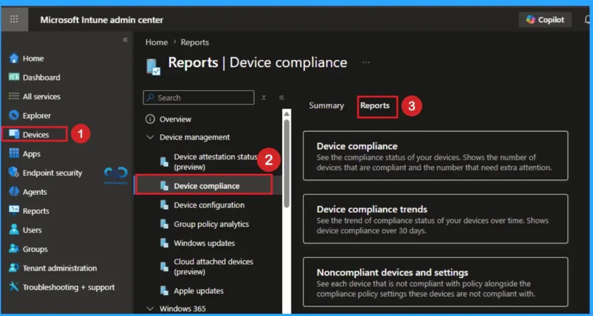Screen dimensions: 593x316
Task: Open the Device compliance trends card
Action: pyautogui.click(x=435, y=219)
